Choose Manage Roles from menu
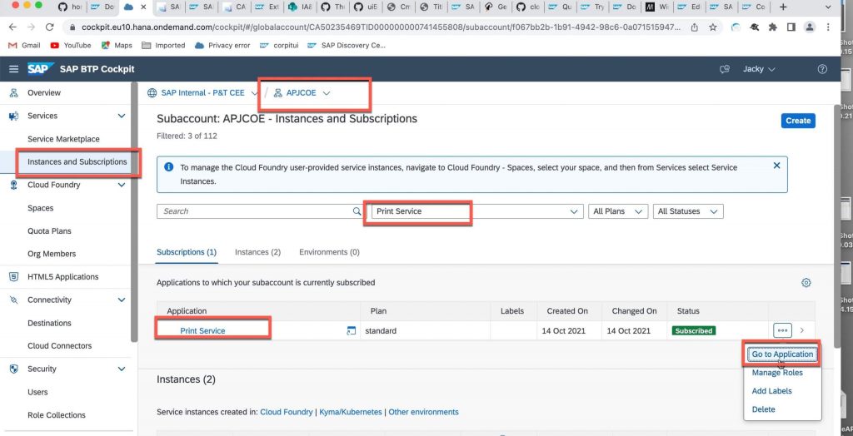 point(777,373)
